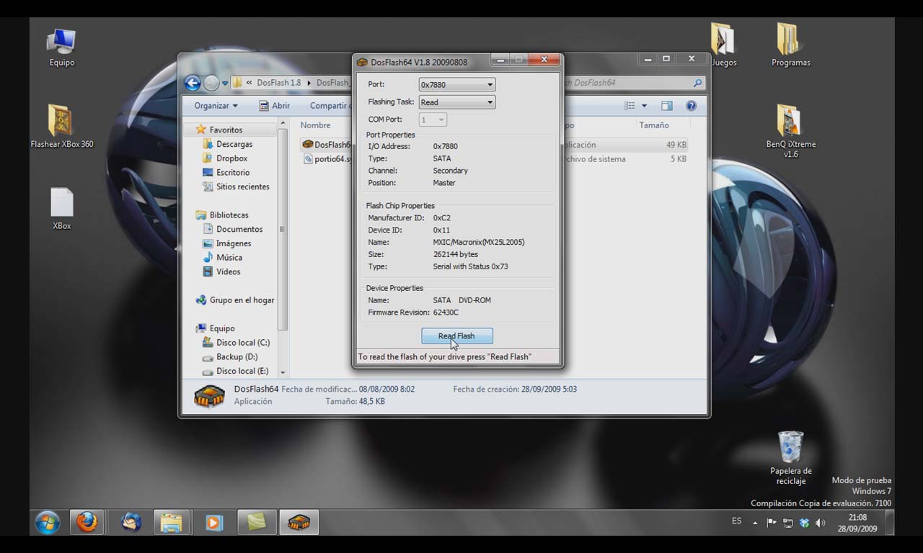This screenshot has height=553, width=923.
Task: Click the Explorer back arrow button
Action: pos(193,83)
